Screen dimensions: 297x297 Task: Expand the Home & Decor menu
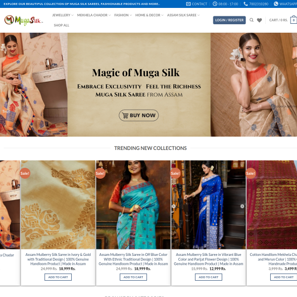(149, 15)
